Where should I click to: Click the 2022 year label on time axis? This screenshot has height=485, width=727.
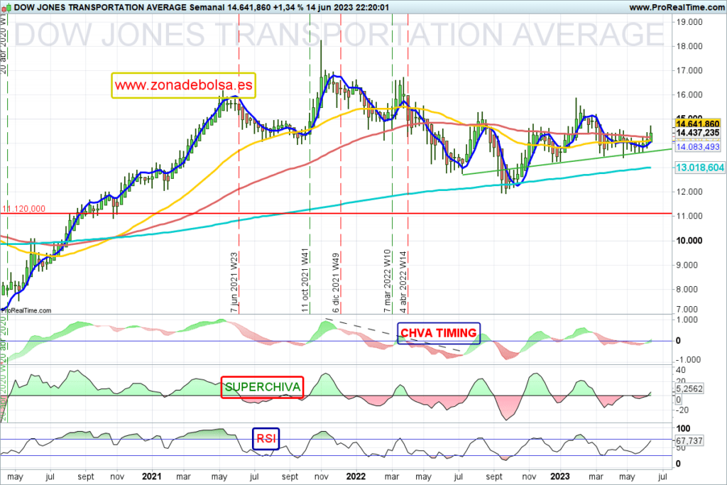(x=356, y=476)
